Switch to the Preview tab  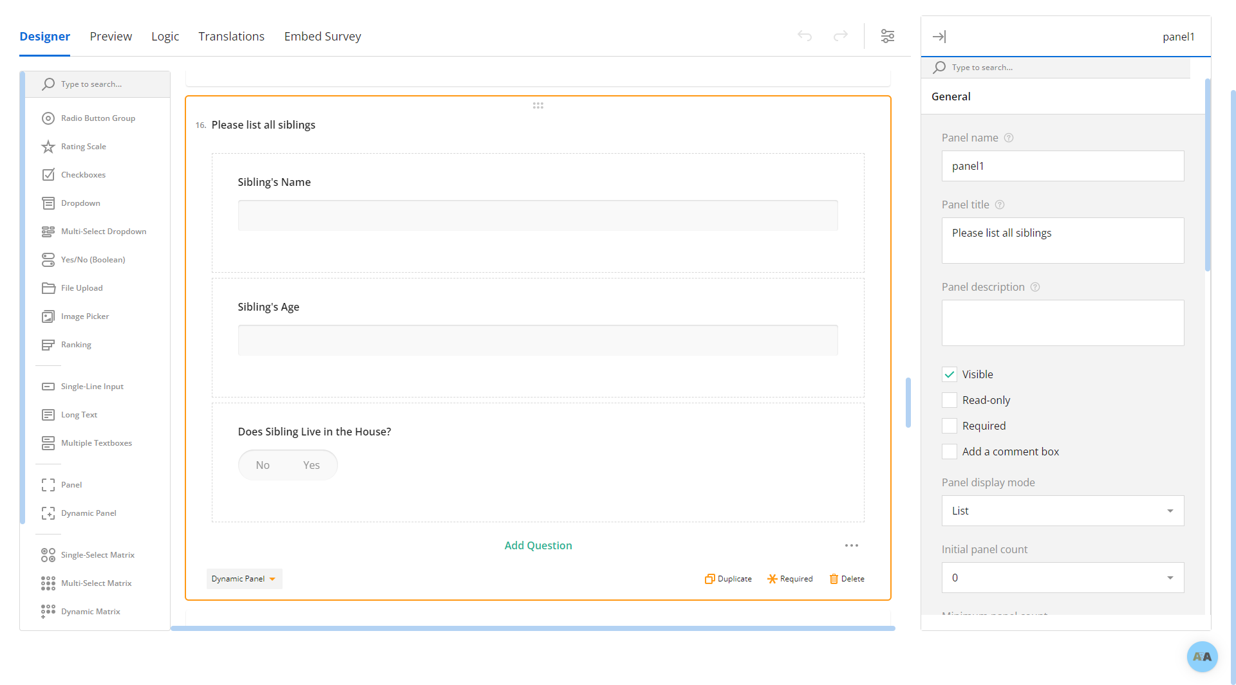pos(111,37)
